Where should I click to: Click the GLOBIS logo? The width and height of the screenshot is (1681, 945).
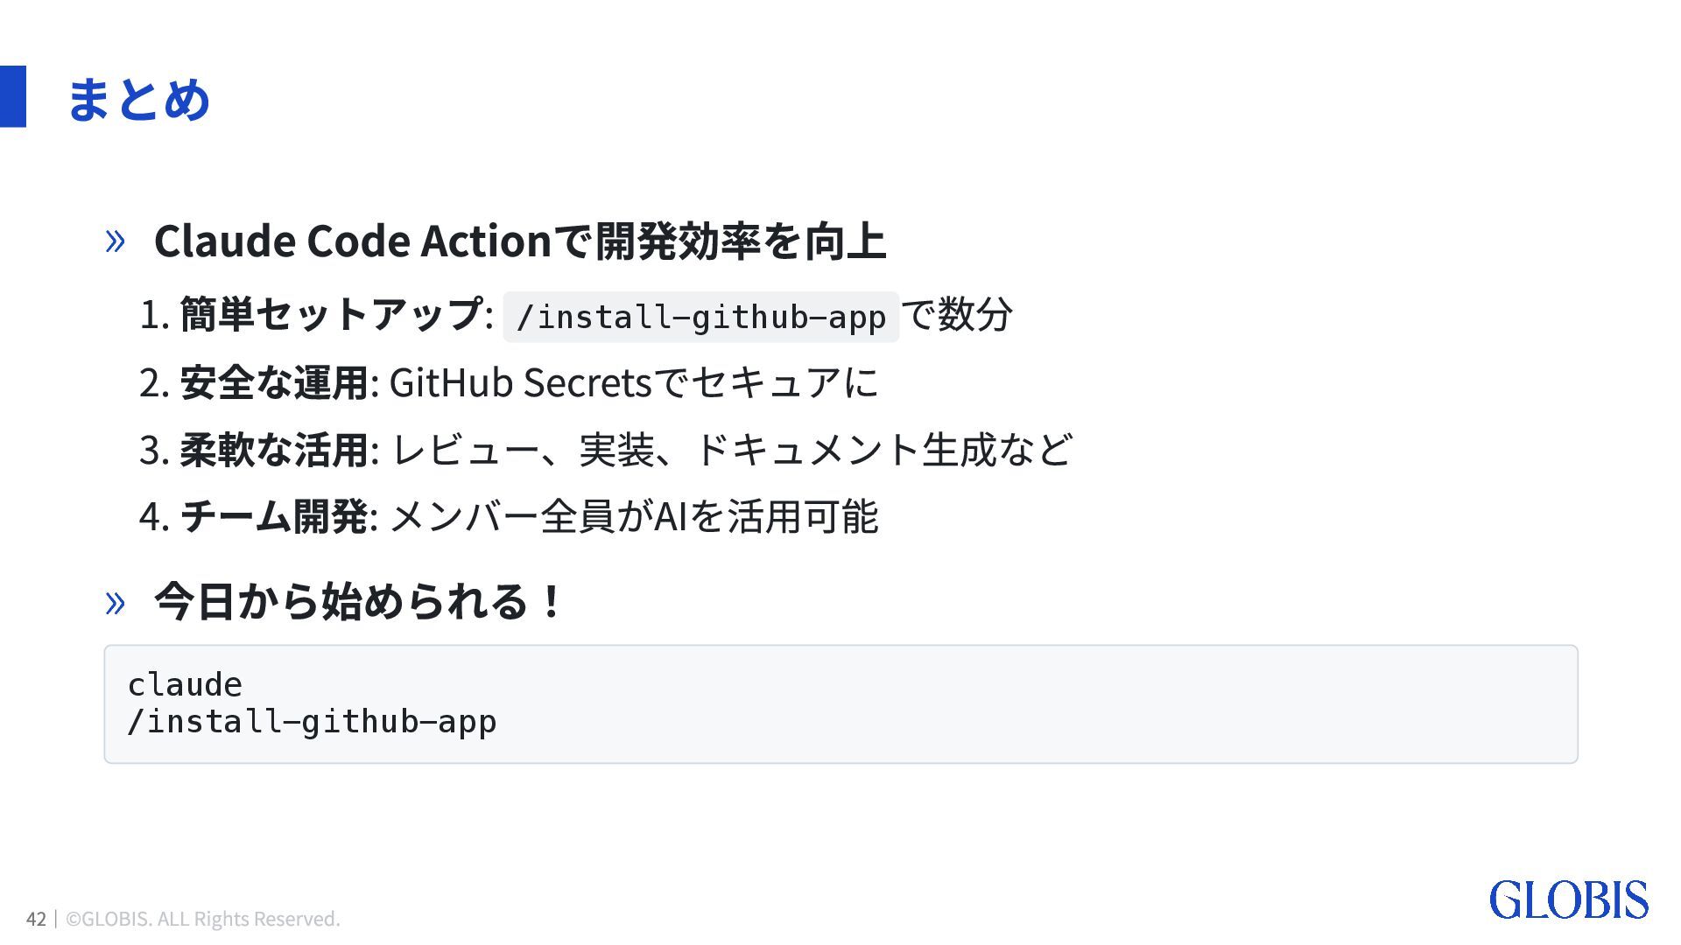(x=1568, y=900)
